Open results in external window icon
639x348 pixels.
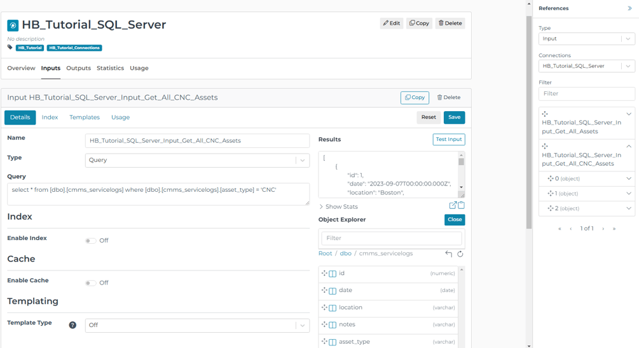(453, 206)
